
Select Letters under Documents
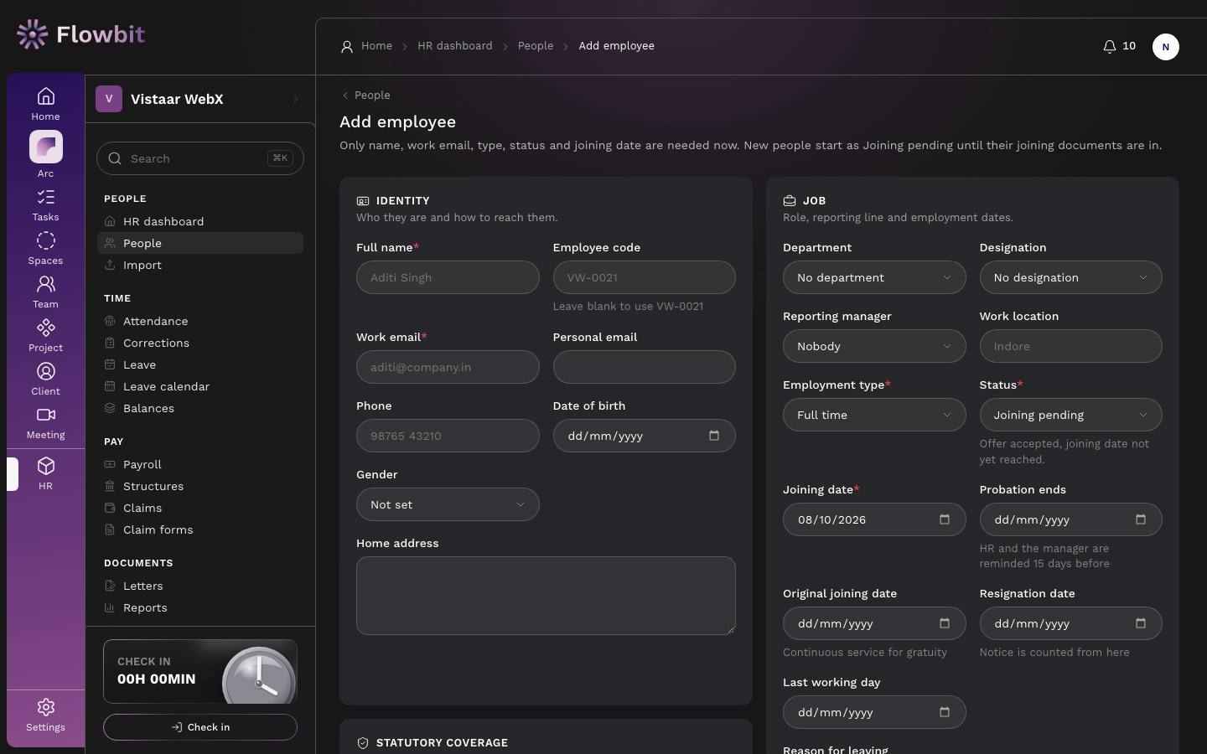[200, 586]
